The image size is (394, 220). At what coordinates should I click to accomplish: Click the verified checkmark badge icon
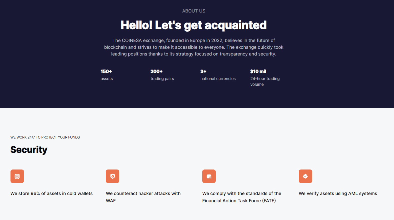[305, 176]
